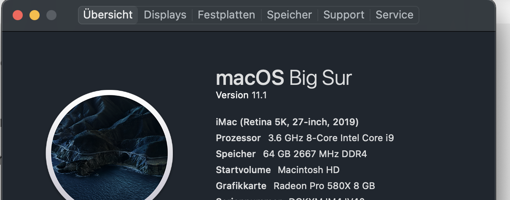The image size is (510, 200).
Task: Click Version 11.1 to reveal build number
Action: click(x=241, y=95)
